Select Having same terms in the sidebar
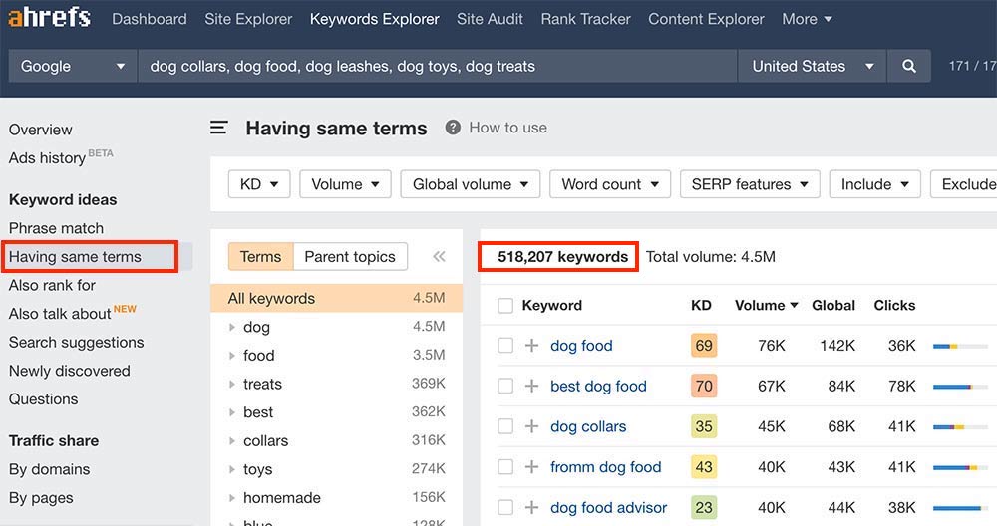Screen dimensions: 997x526 tap(75, 257)
